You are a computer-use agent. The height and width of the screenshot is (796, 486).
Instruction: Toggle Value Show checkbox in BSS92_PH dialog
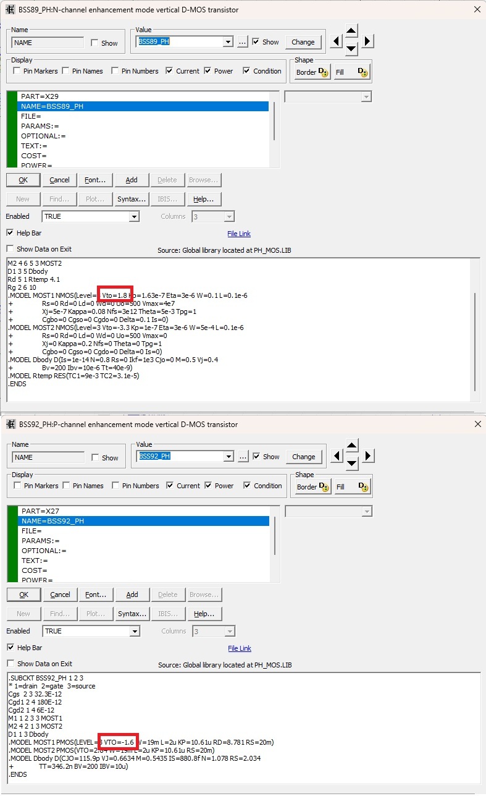pyautogui.click(x=256, y=457)
